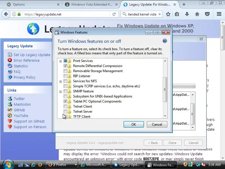225x169 pixels.
Task: Expand the SNMP feature node
Action: pyautogui.click(x=60, y=92)
